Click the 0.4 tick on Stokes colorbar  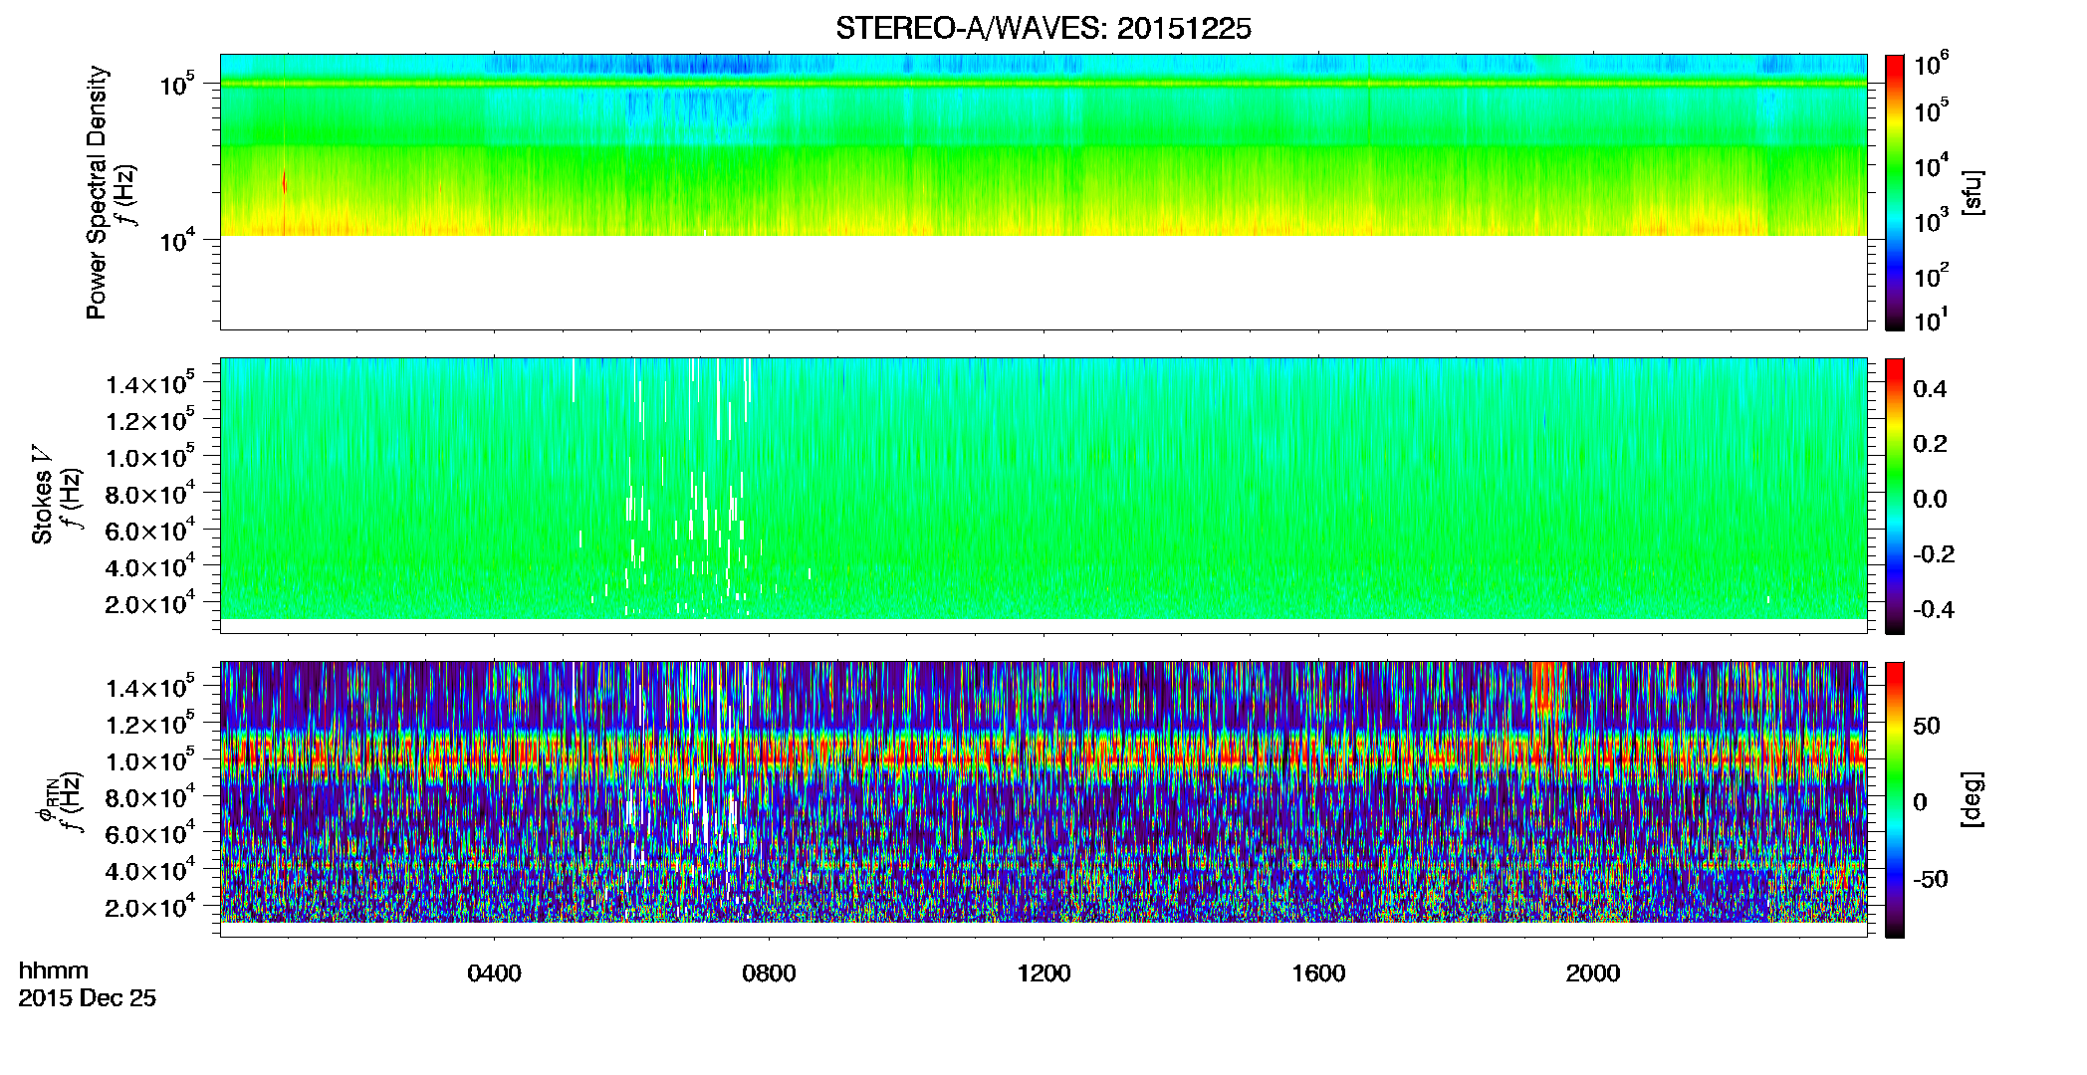(x=1930, y=389)
